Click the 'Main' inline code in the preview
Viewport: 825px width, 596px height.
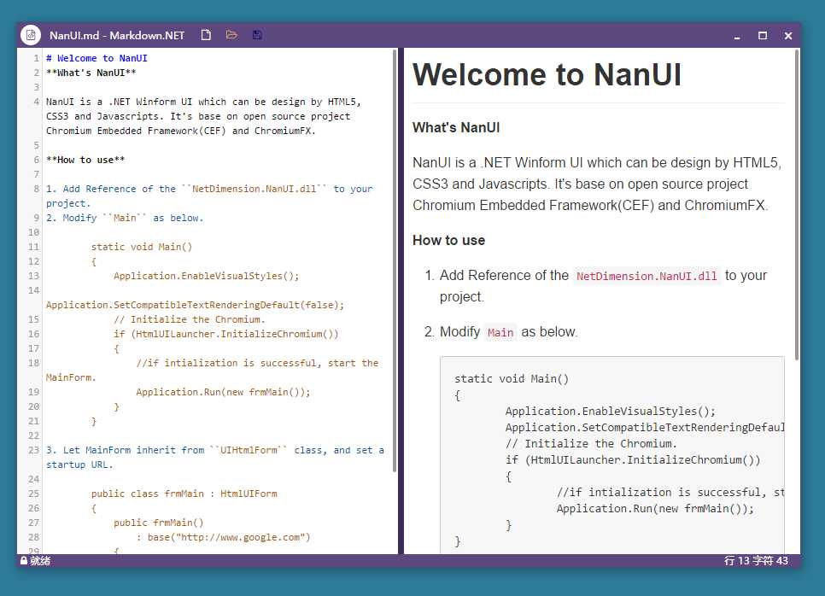(500, 332)
